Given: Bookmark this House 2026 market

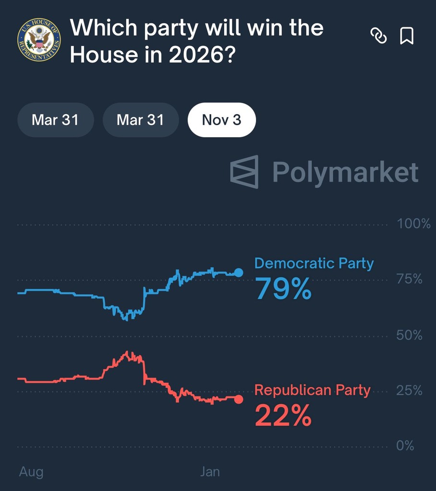Looking at the screenshot, I should pyautogui.click(x=407, y=36).
